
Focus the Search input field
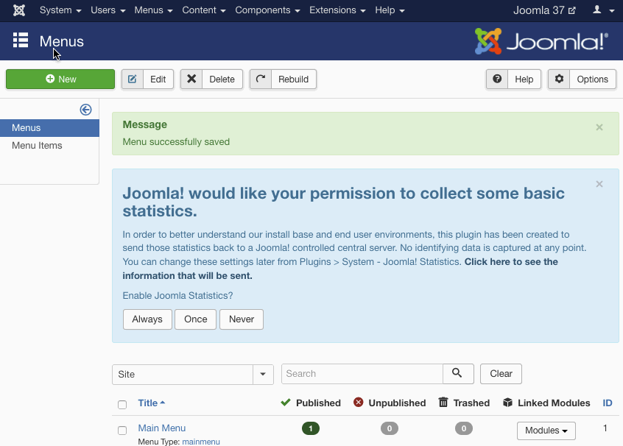coord(362,374)
